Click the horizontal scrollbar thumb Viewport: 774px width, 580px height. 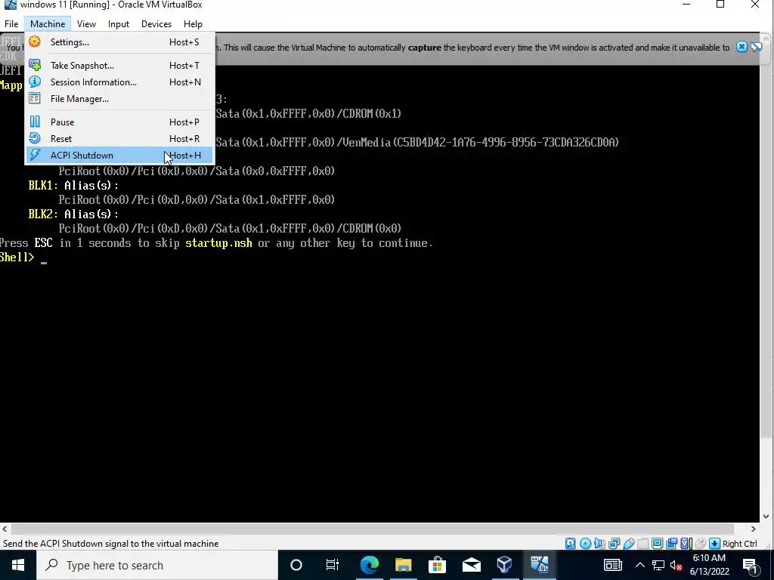point(372,529)
